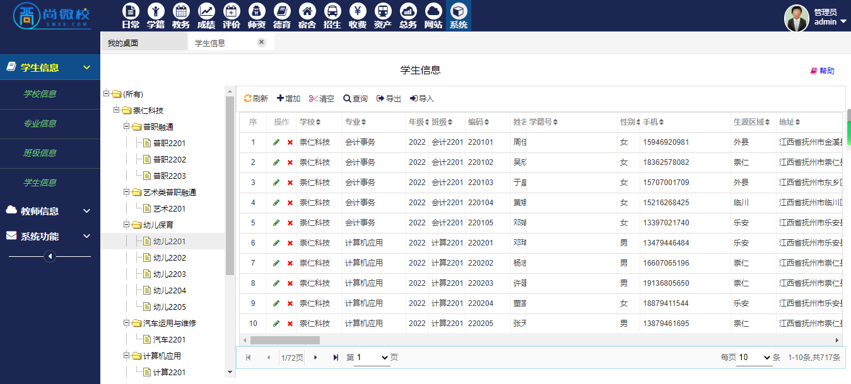Image resolution: width=851 pixels, height=384 pixels.
Task: Open the 资产 module icon
Action: [383, 16]
